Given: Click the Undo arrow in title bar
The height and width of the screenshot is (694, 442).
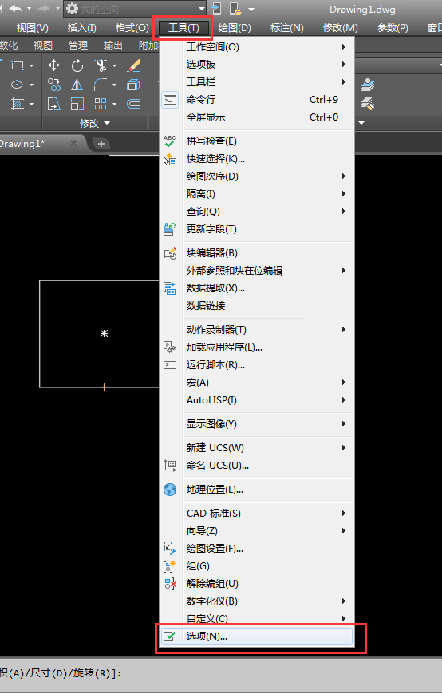Looking at the screenshot, I should (x=15, y=9).
